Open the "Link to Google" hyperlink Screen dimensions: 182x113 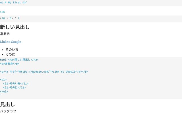(11, 42)
